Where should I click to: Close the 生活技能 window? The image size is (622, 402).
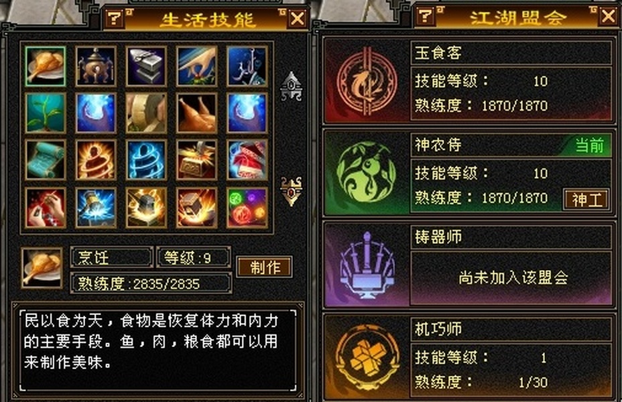pyautogui.click(x=298, y=18)
